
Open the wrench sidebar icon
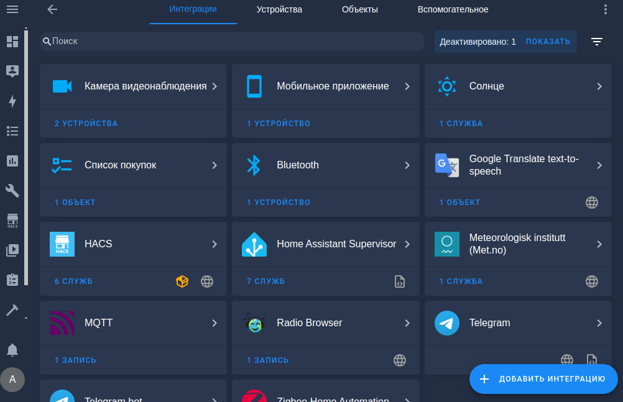(x=12, y=191)
